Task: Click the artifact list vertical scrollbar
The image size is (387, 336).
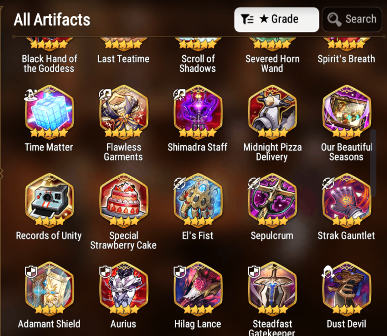Action: coord(373,163)
